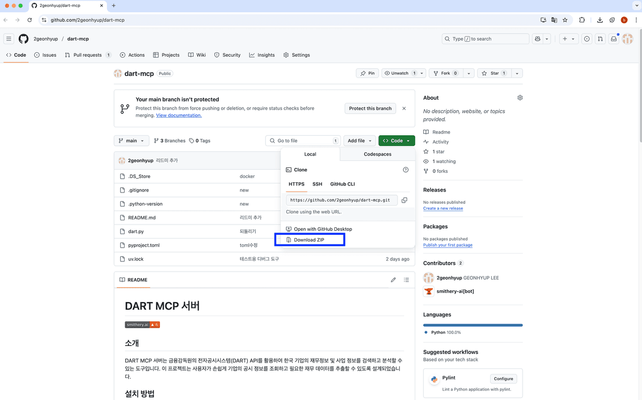Image resolution: width=642 pixels, height=400 pixels.
Task: Copy the HTTPS clone URL to clipboard
Action: click(404, 200)
